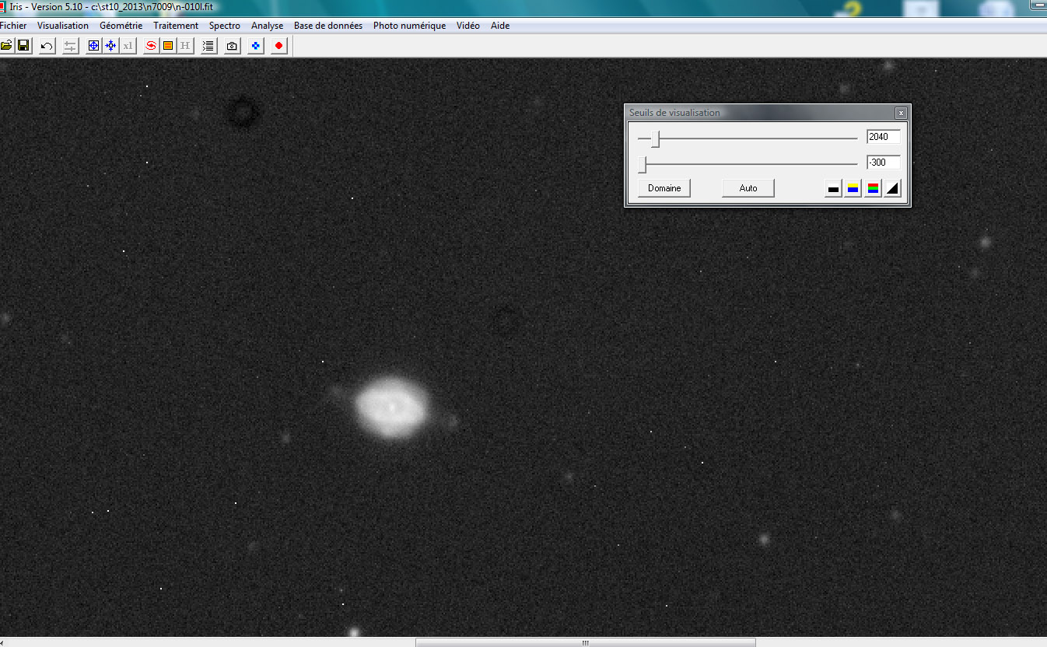The height and width of the screenshot is (647, 1047).
Task: Click the Domaine button
Action: coord(664,188)
